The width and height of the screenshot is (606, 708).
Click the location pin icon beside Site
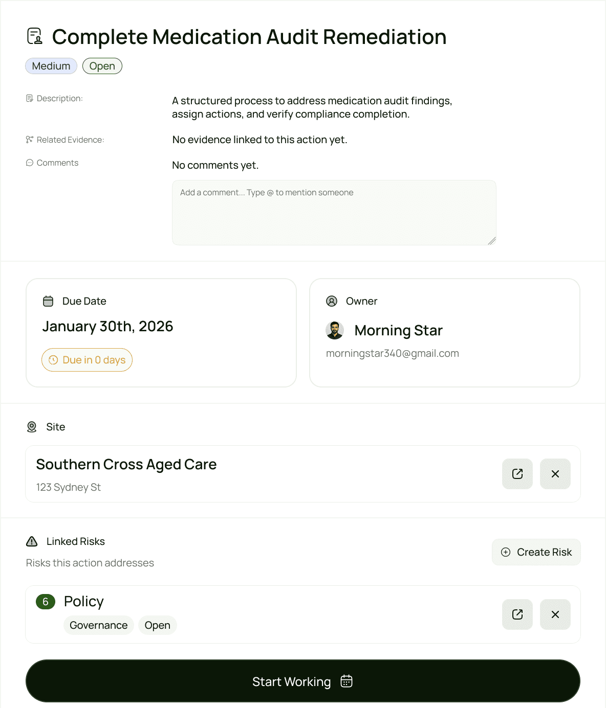[32, 427]
